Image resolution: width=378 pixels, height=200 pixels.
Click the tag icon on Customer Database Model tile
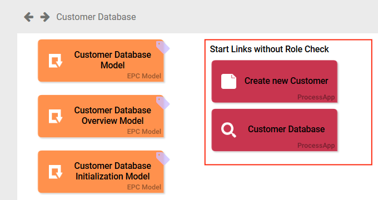click(x=163, y=47)
